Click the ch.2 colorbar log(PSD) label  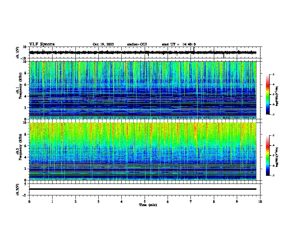pos(277,157)
